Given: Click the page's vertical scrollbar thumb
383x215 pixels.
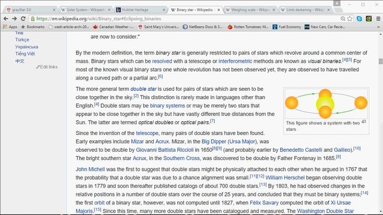Looking at the screenshot, I should pyautogui.click(x=381, y=61).
